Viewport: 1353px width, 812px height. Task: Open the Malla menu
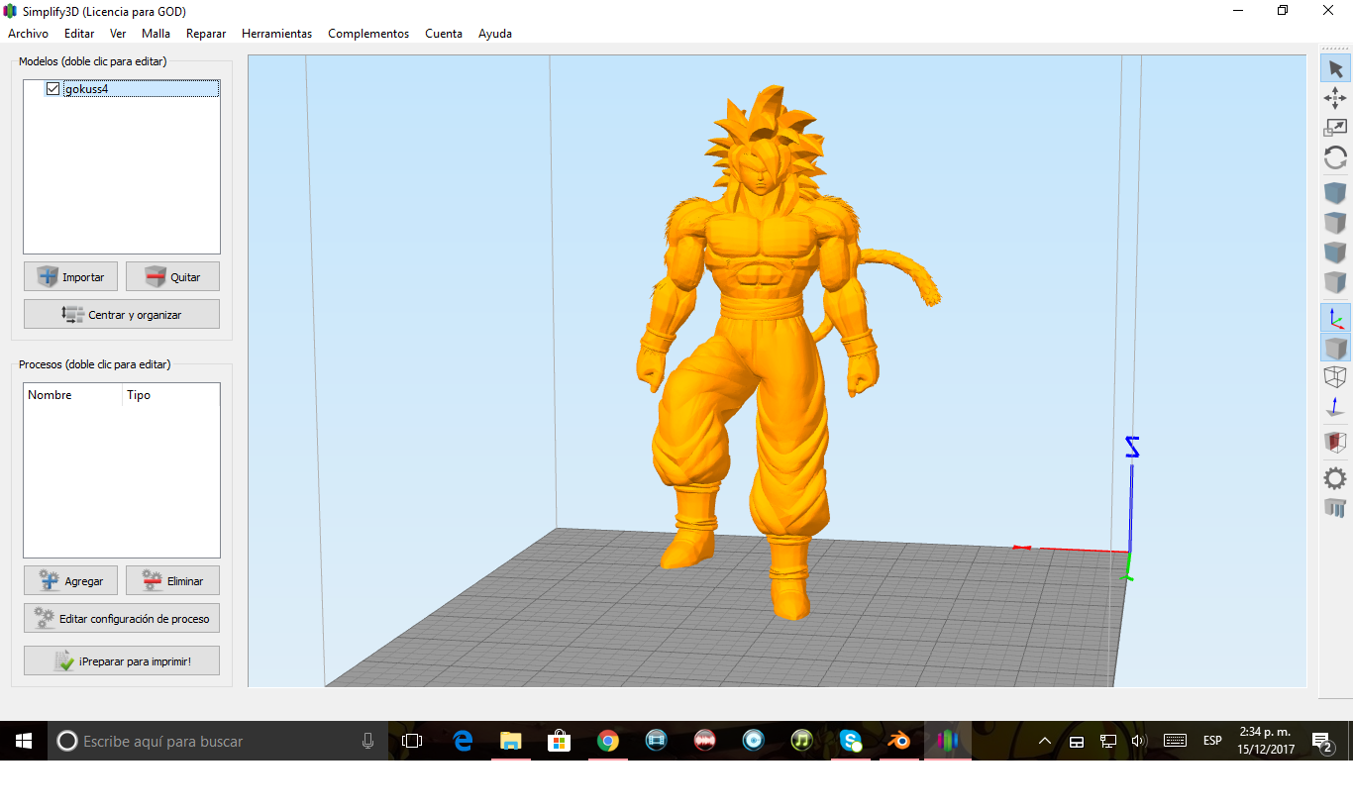[156, 34]
